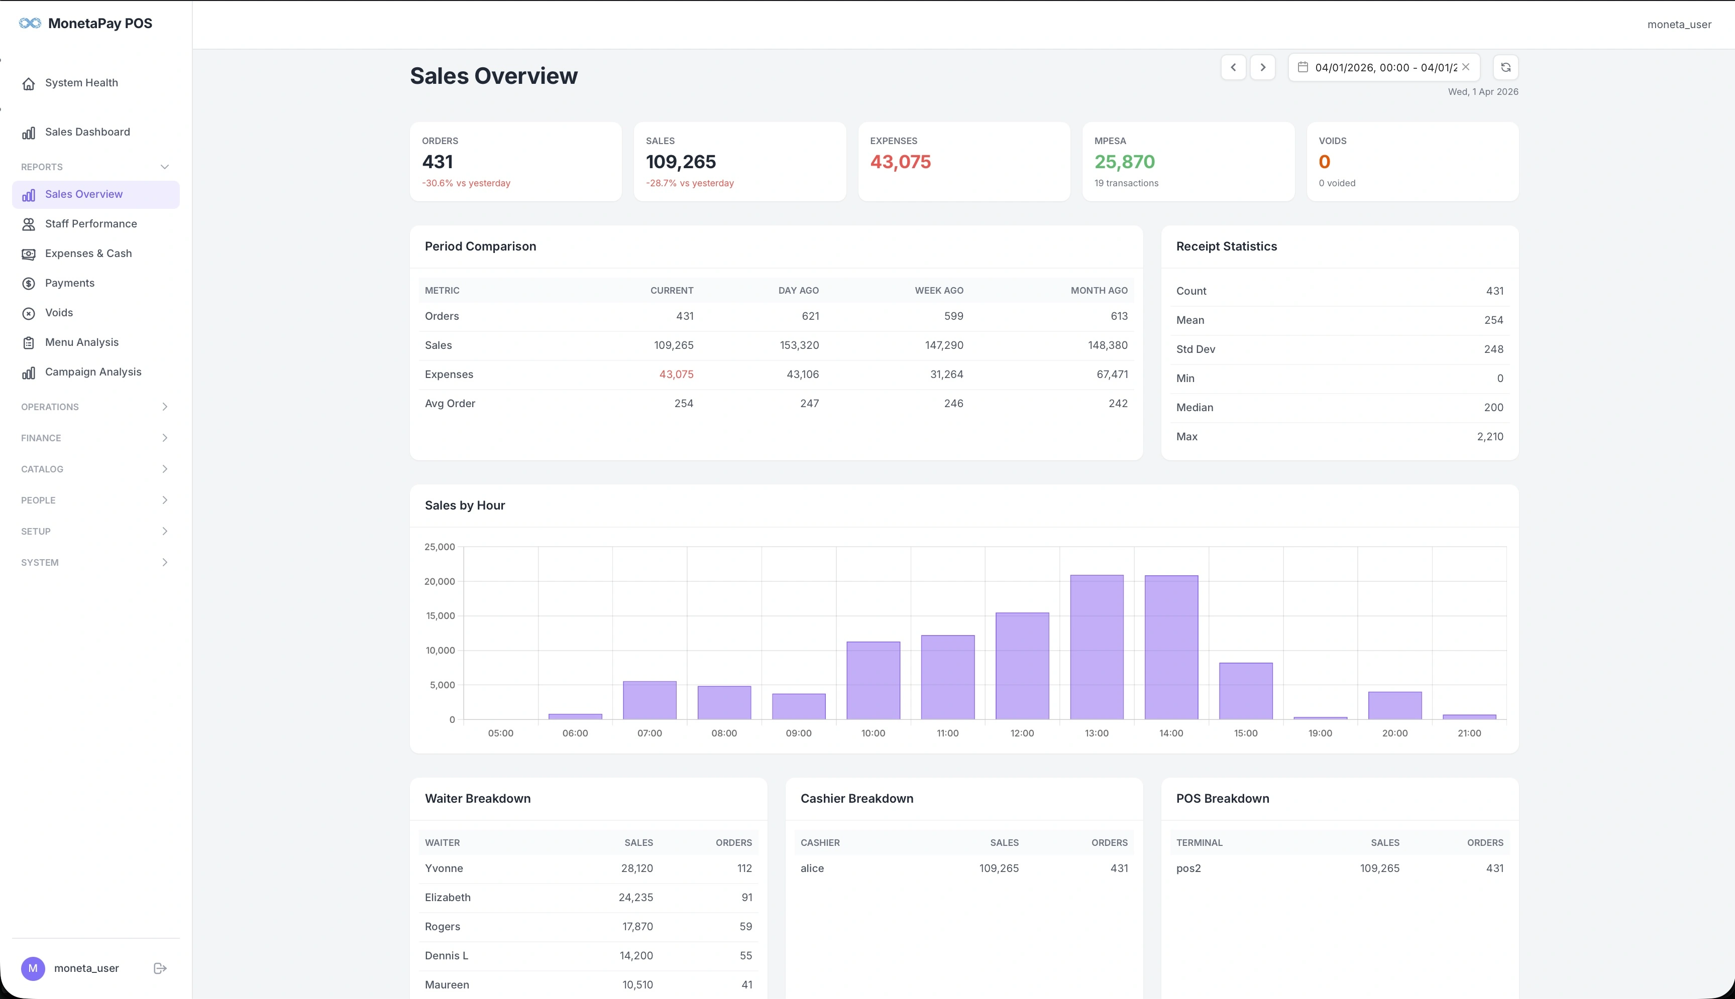The width and height of the screenshot is (1735, 999).
Task: Expand the FINANCE section
Action: [95, 438]
